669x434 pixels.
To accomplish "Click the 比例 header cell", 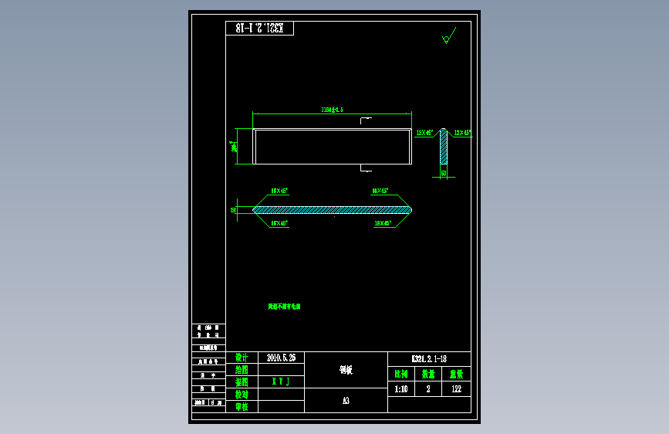I will point(401,375).
